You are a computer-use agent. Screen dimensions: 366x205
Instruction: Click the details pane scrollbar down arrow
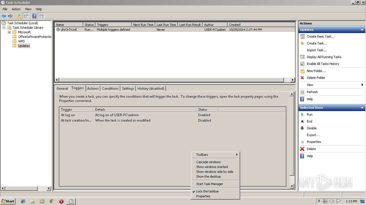(292, 186)
